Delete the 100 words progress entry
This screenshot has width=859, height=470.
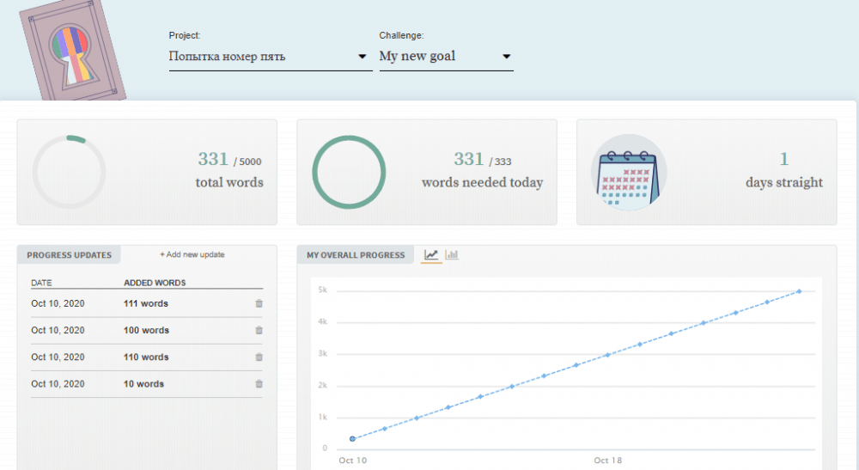pos(259,330)
